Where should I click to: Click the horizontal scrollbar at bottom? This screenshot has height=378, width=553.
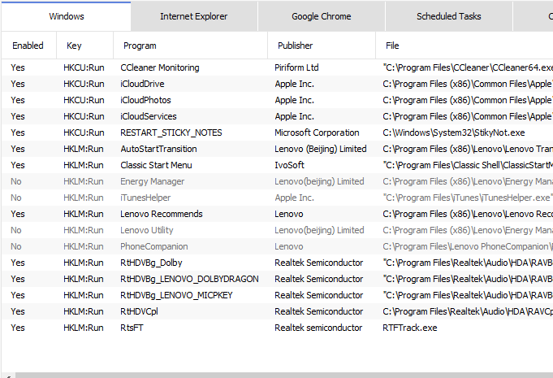(x=276, y=375)
